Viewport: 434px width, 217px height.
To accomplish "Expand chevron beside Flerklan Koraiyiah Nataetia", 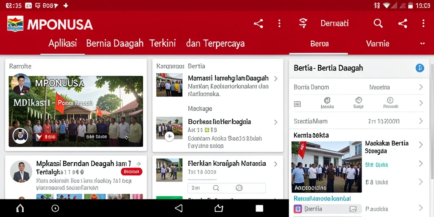I will pos(275,164).
